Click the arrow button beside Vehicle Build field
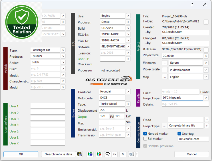212x161 pixels. 63,69
